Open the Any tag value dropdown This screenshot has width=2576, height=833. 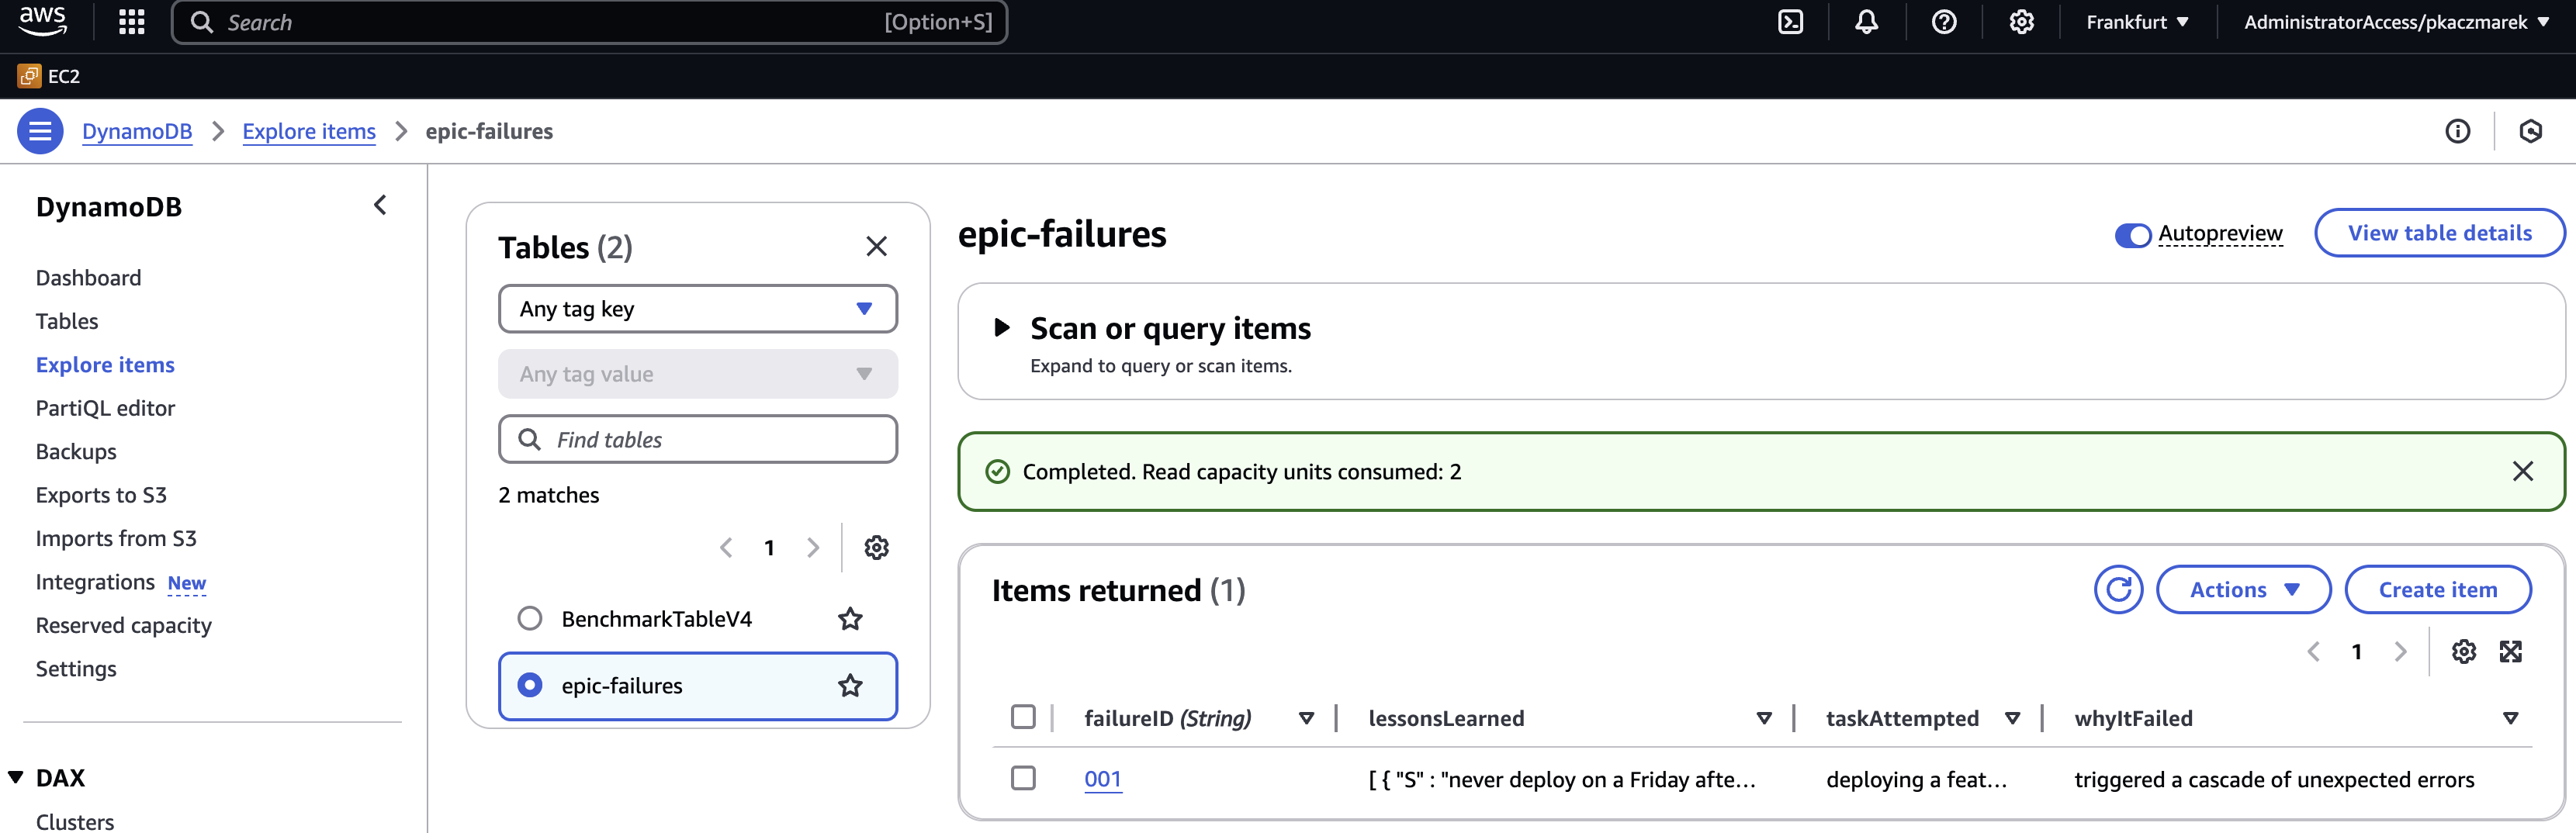697,374
